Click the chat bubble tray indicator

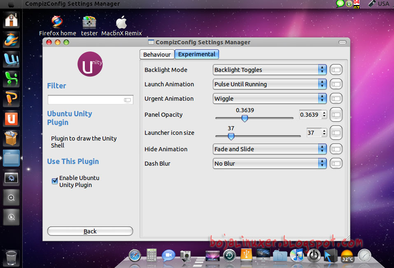click(x=340, y=4)
